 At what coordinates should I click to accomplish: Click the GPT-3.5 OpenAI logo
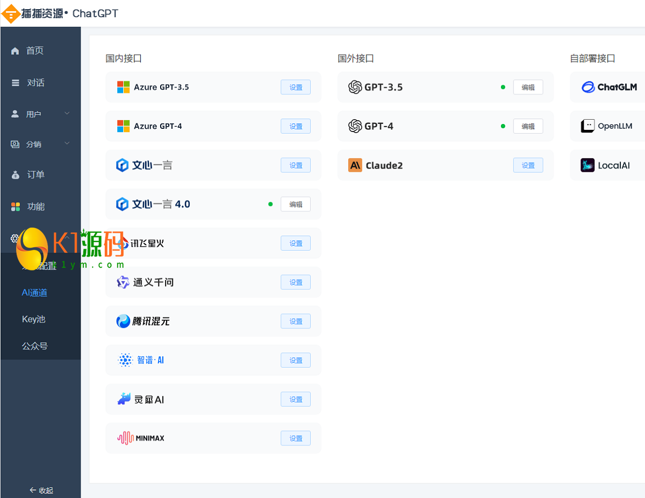pos(355,87)
